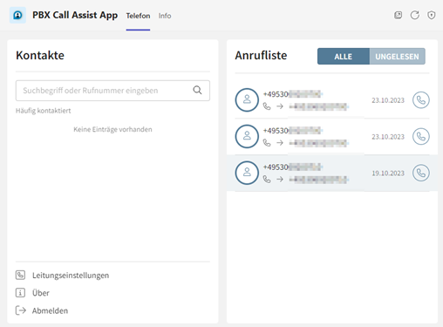443x327 pixels.
Task: Refresh the app using the reload icon
Action: pos(415,15)
